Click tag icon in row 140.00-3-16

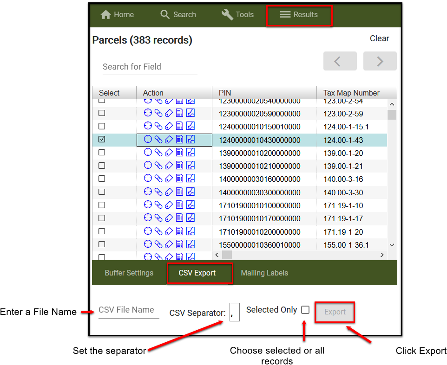coord(169,179)
